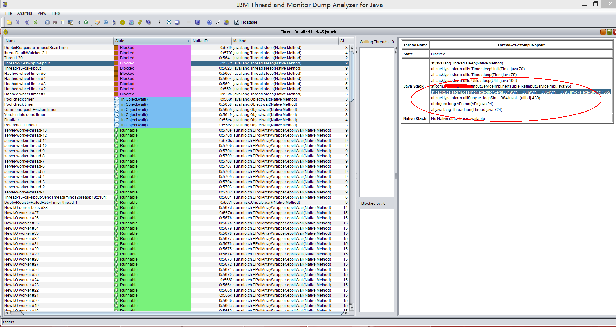Click the green circular C icon
Viewport: 616px width, 327px height.
pyautogui.click(x=86, y=22)
